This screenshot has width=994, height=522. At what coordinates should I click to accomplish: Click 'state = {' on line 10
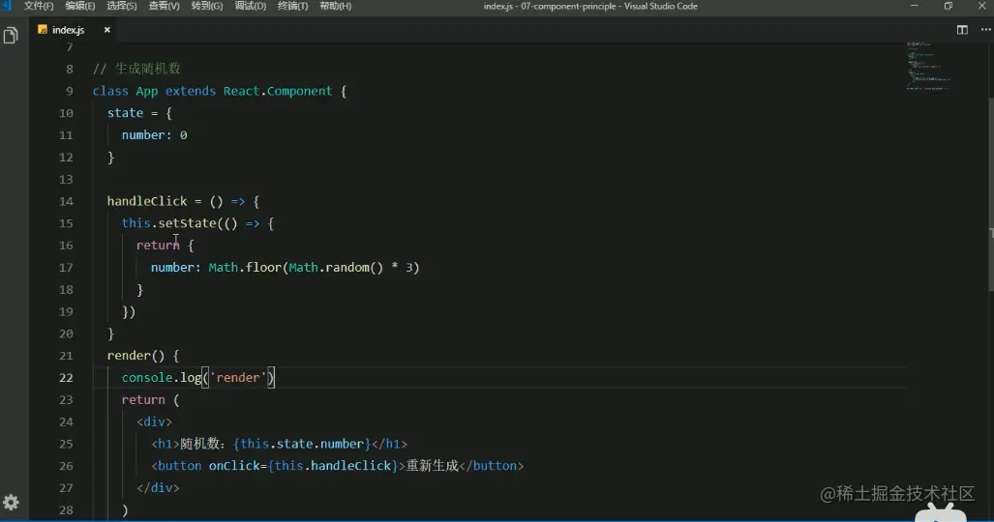[139, 113]
